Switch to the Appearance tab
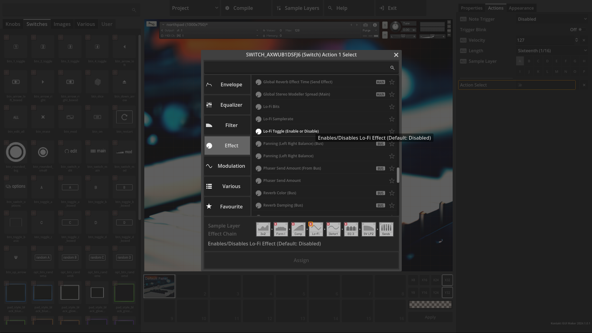 [x=521, y=8]
